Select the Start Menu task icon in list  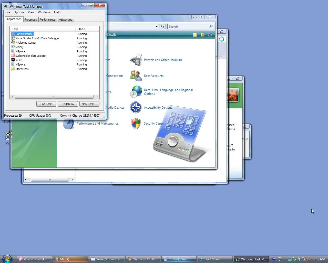coord(13,69)
